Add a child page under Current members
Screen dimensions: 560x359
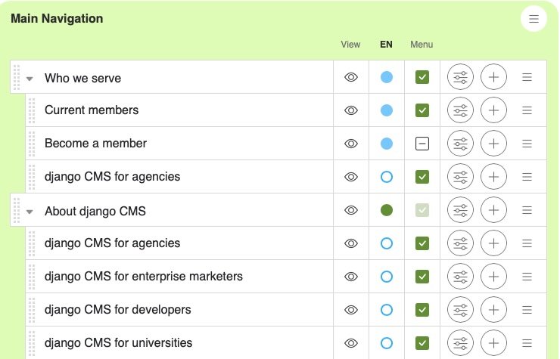[x=493, y=110]
